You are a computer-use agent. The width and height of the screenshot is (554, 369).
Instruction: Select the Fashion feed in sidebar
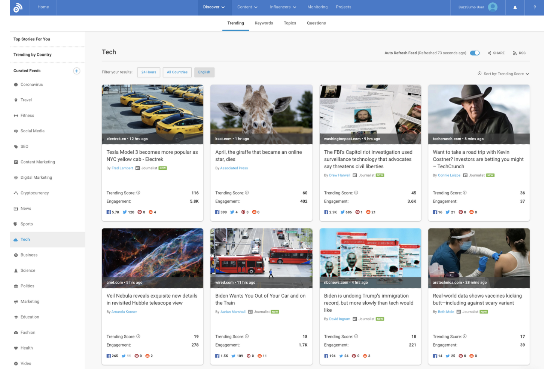pyautogui.click(x=48, y=333)
